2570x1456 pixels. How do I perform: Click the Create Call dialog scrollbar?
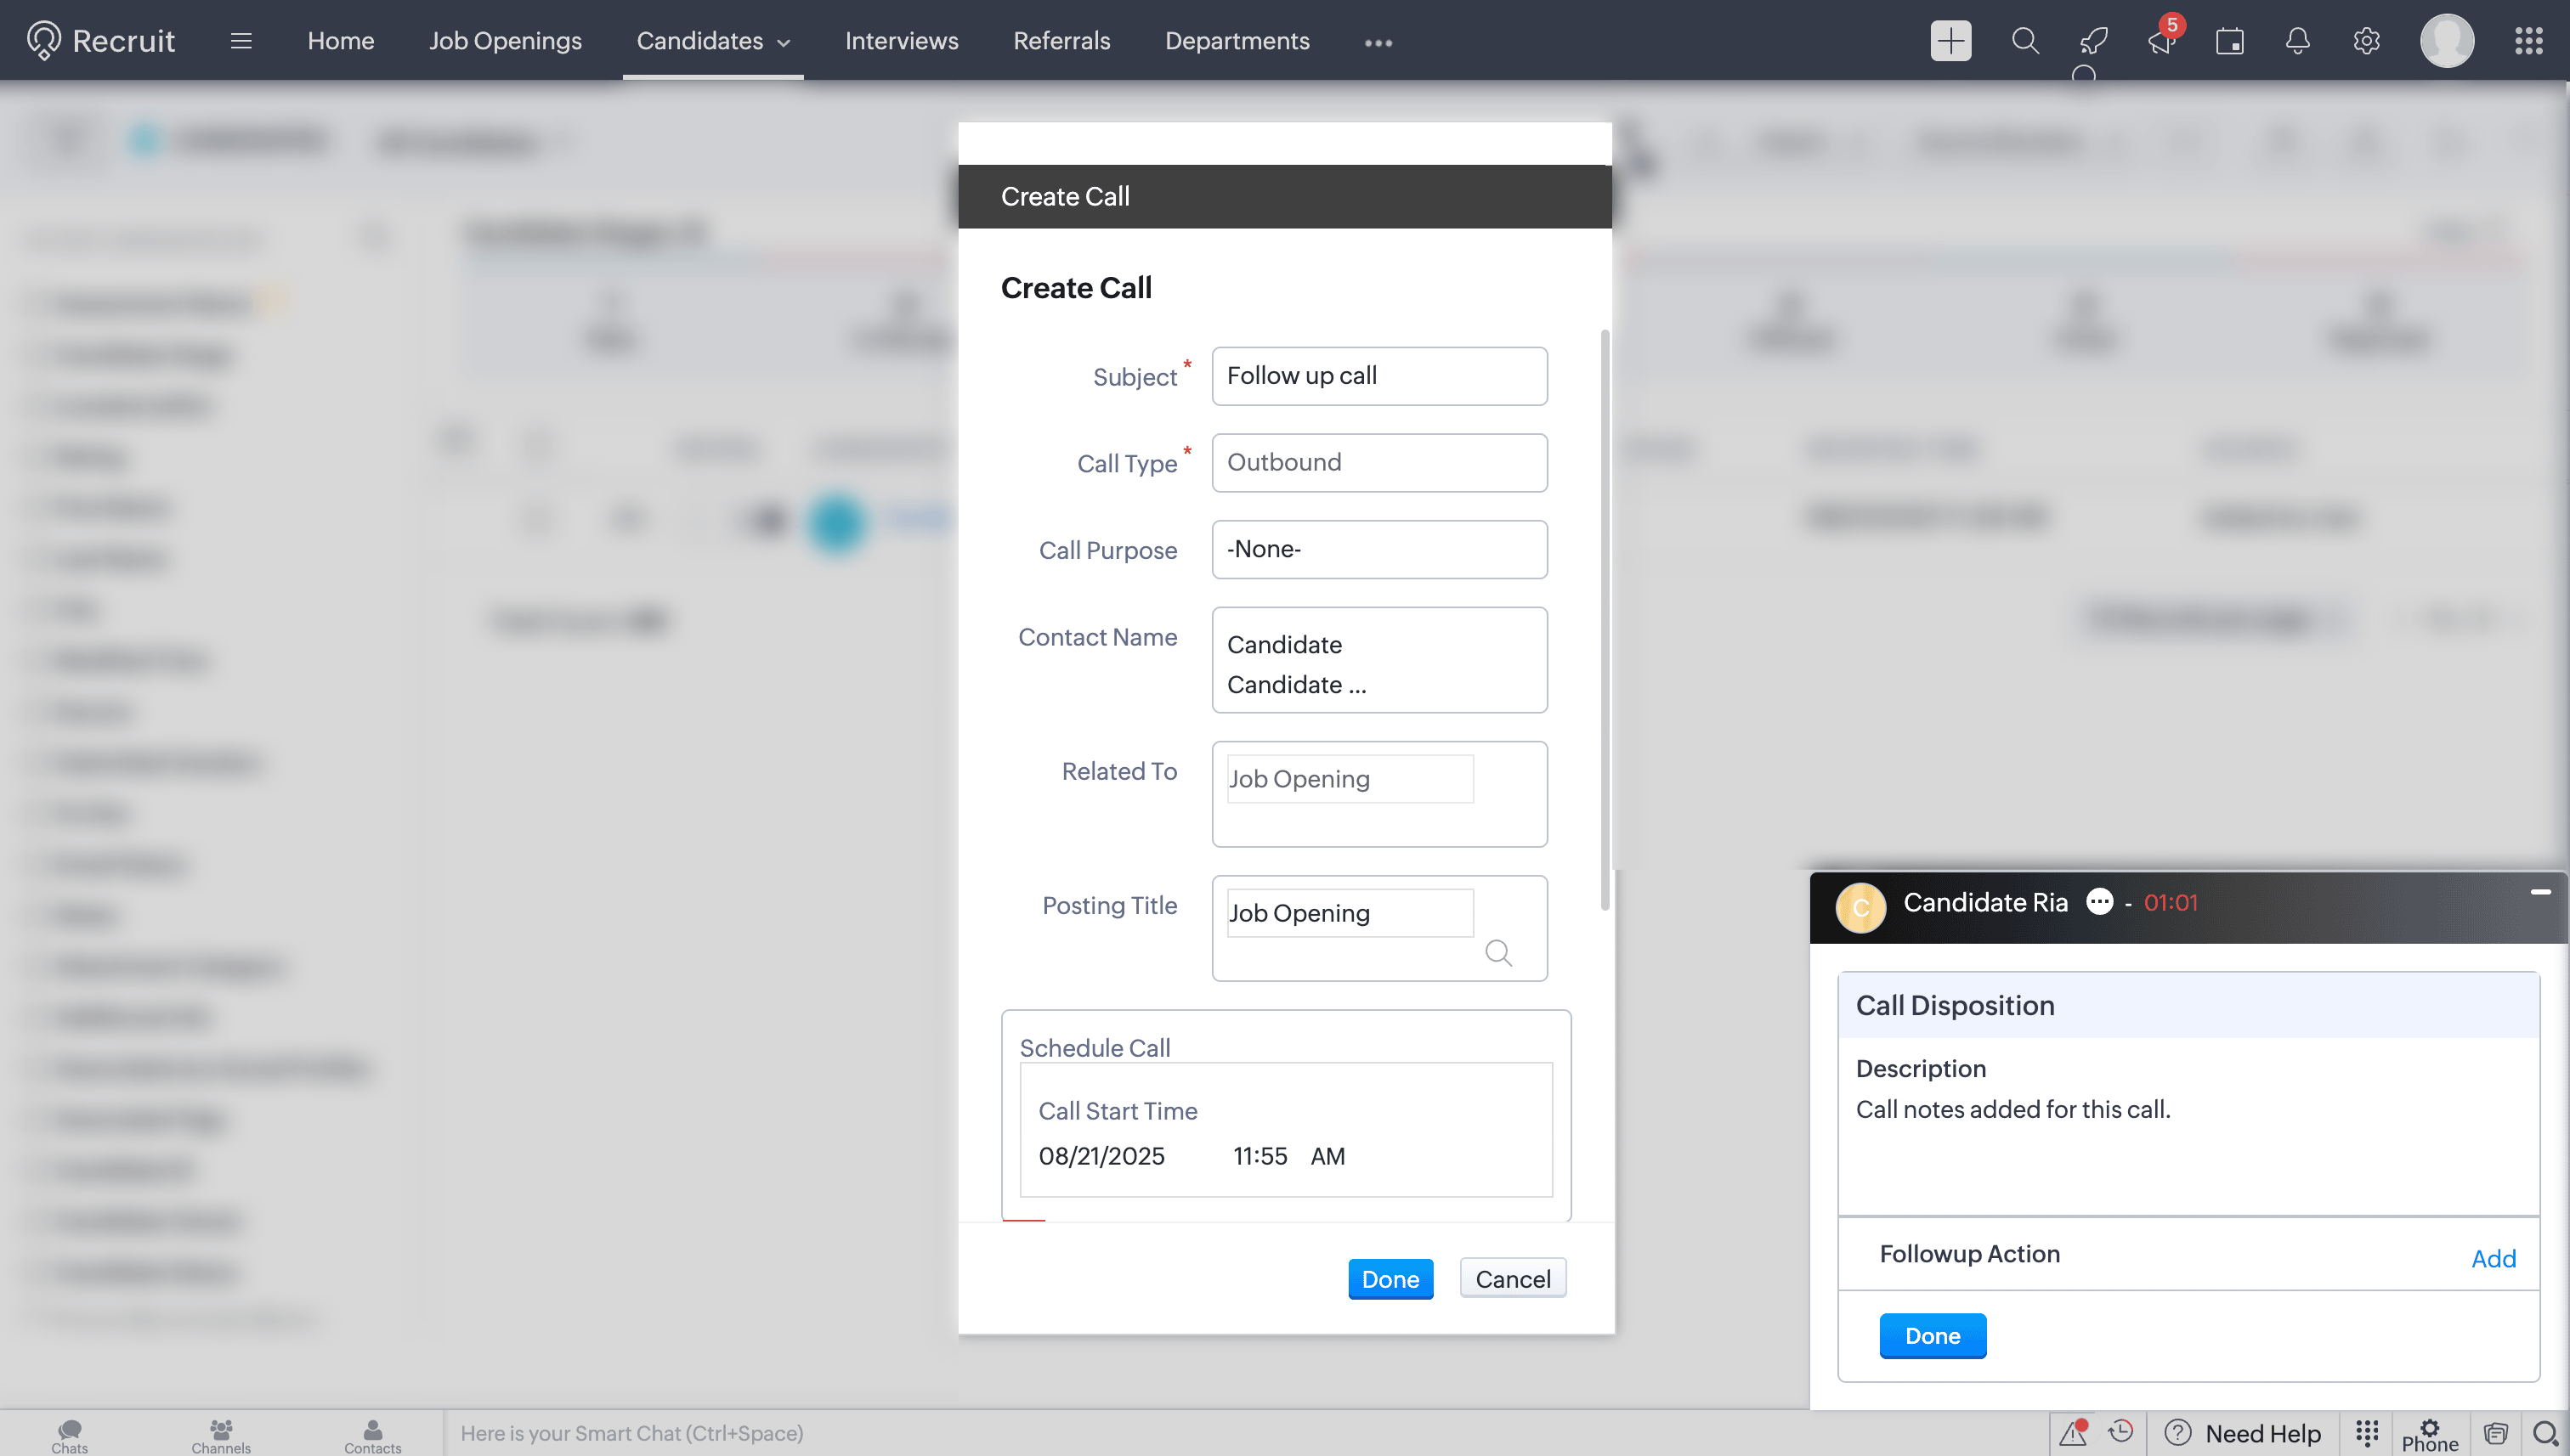tap(1605, 620)
